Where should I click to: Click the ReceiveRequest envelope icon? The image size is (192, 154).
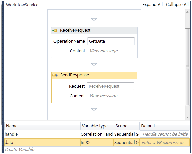[x=55, y=30]
